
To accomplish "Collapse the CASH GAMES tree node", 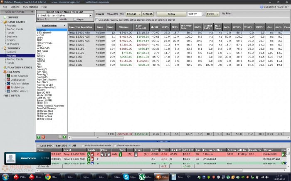I will [2, 22].
